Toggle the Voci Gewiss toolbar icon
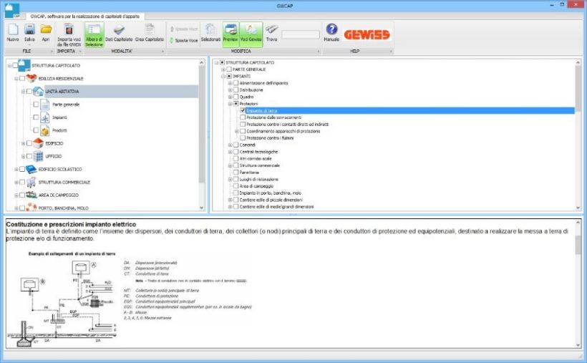The height and width of the screenshot is (363, 587). [251, 33]
